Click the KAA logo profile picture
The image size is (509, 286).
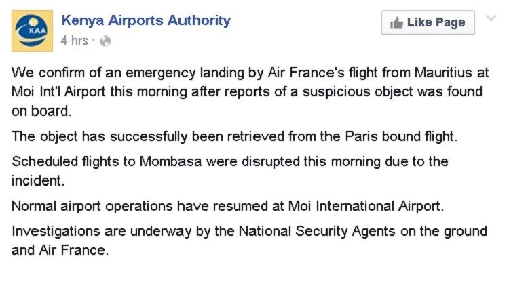(32, 30)
